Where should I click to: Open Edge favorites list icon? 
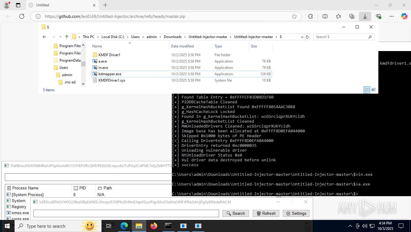point(338,16)
